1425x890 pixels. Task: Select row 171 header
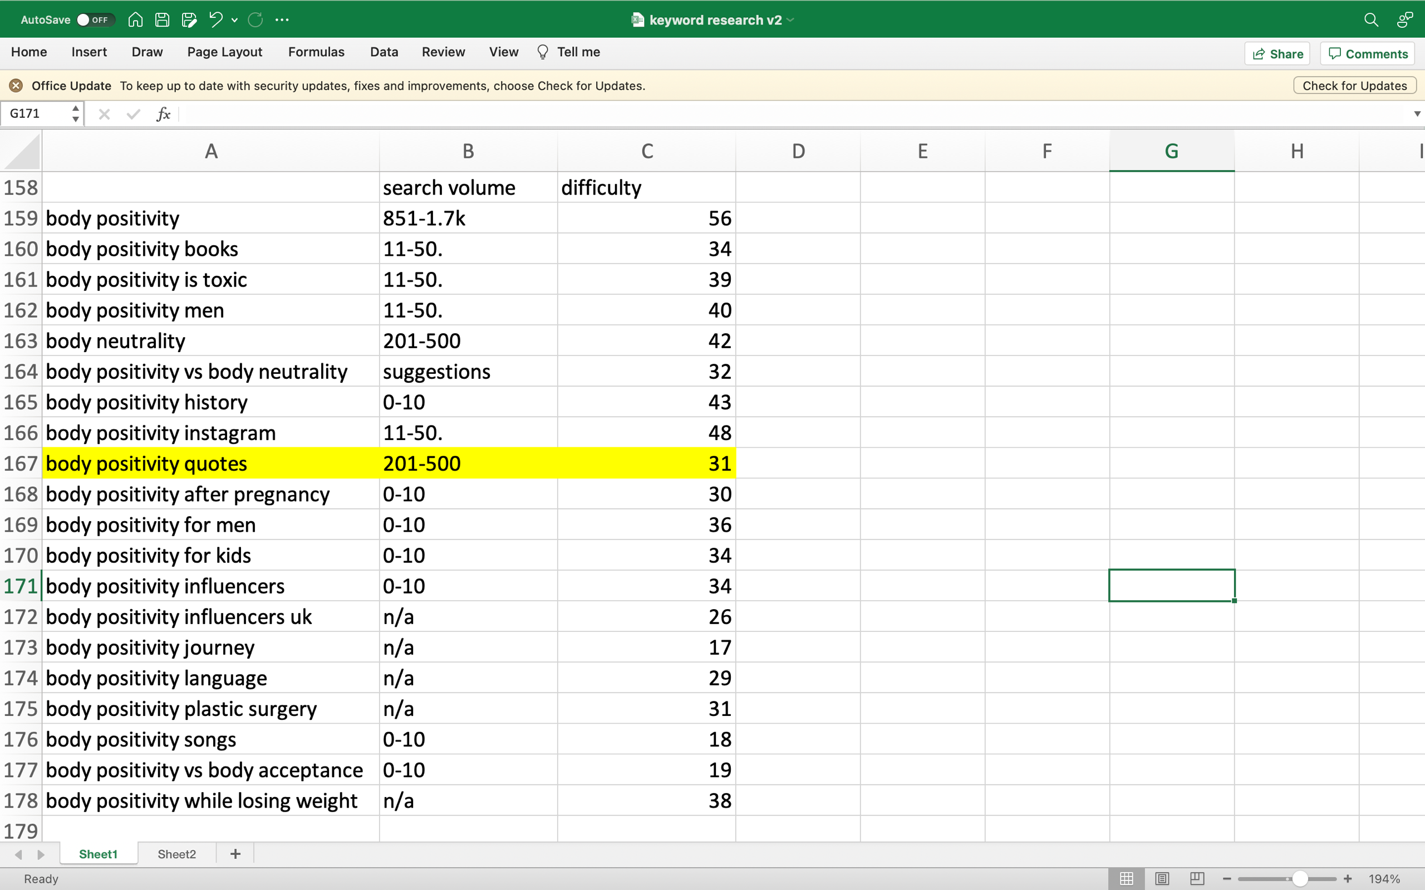tap(21, 586)
